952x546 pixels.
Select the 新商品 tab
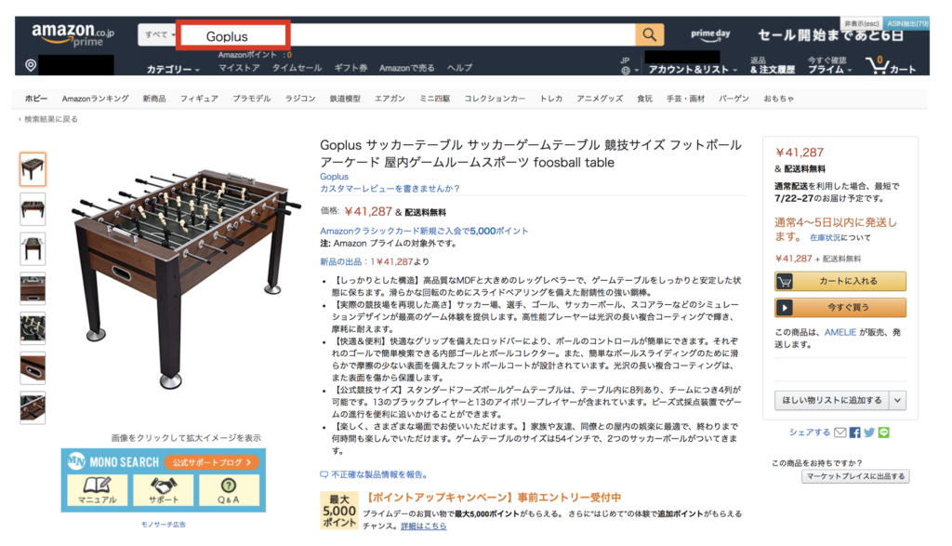tap(154, 99)
